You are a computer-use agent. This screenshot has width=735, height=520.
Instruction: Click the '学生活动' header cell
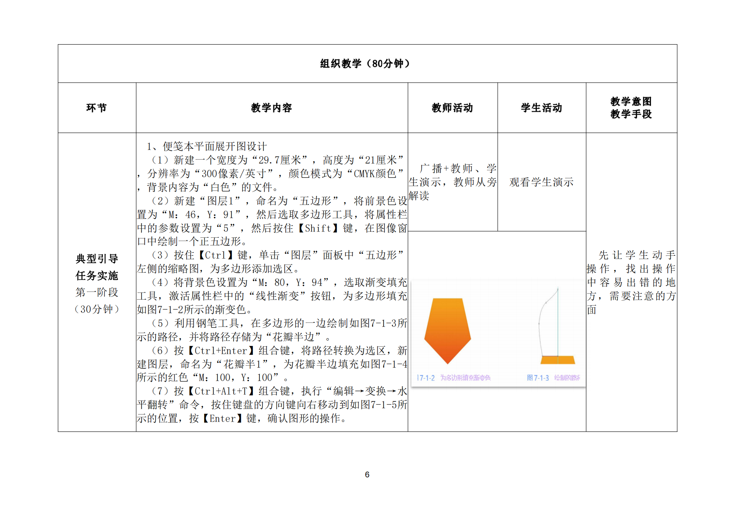[541, 108]
